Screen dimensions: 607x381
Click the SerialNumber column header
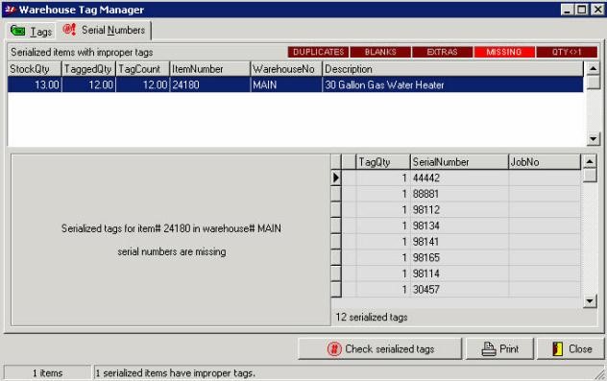point(459,162)
